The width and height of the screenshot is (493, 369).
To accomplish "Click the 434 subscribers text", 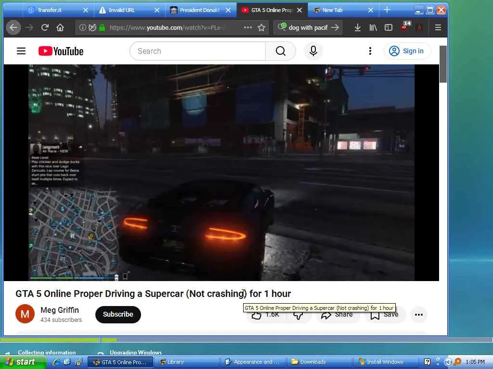I will (x=61, y=320).
